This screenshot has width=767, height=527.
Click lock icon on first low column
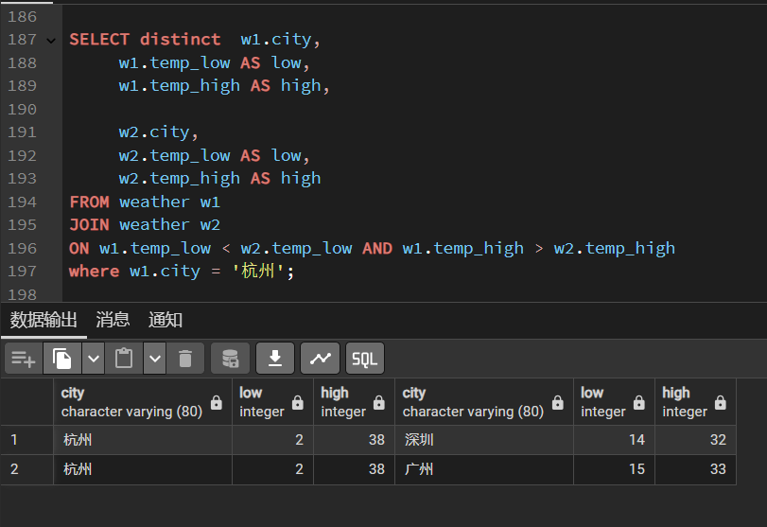coord(297,403)
